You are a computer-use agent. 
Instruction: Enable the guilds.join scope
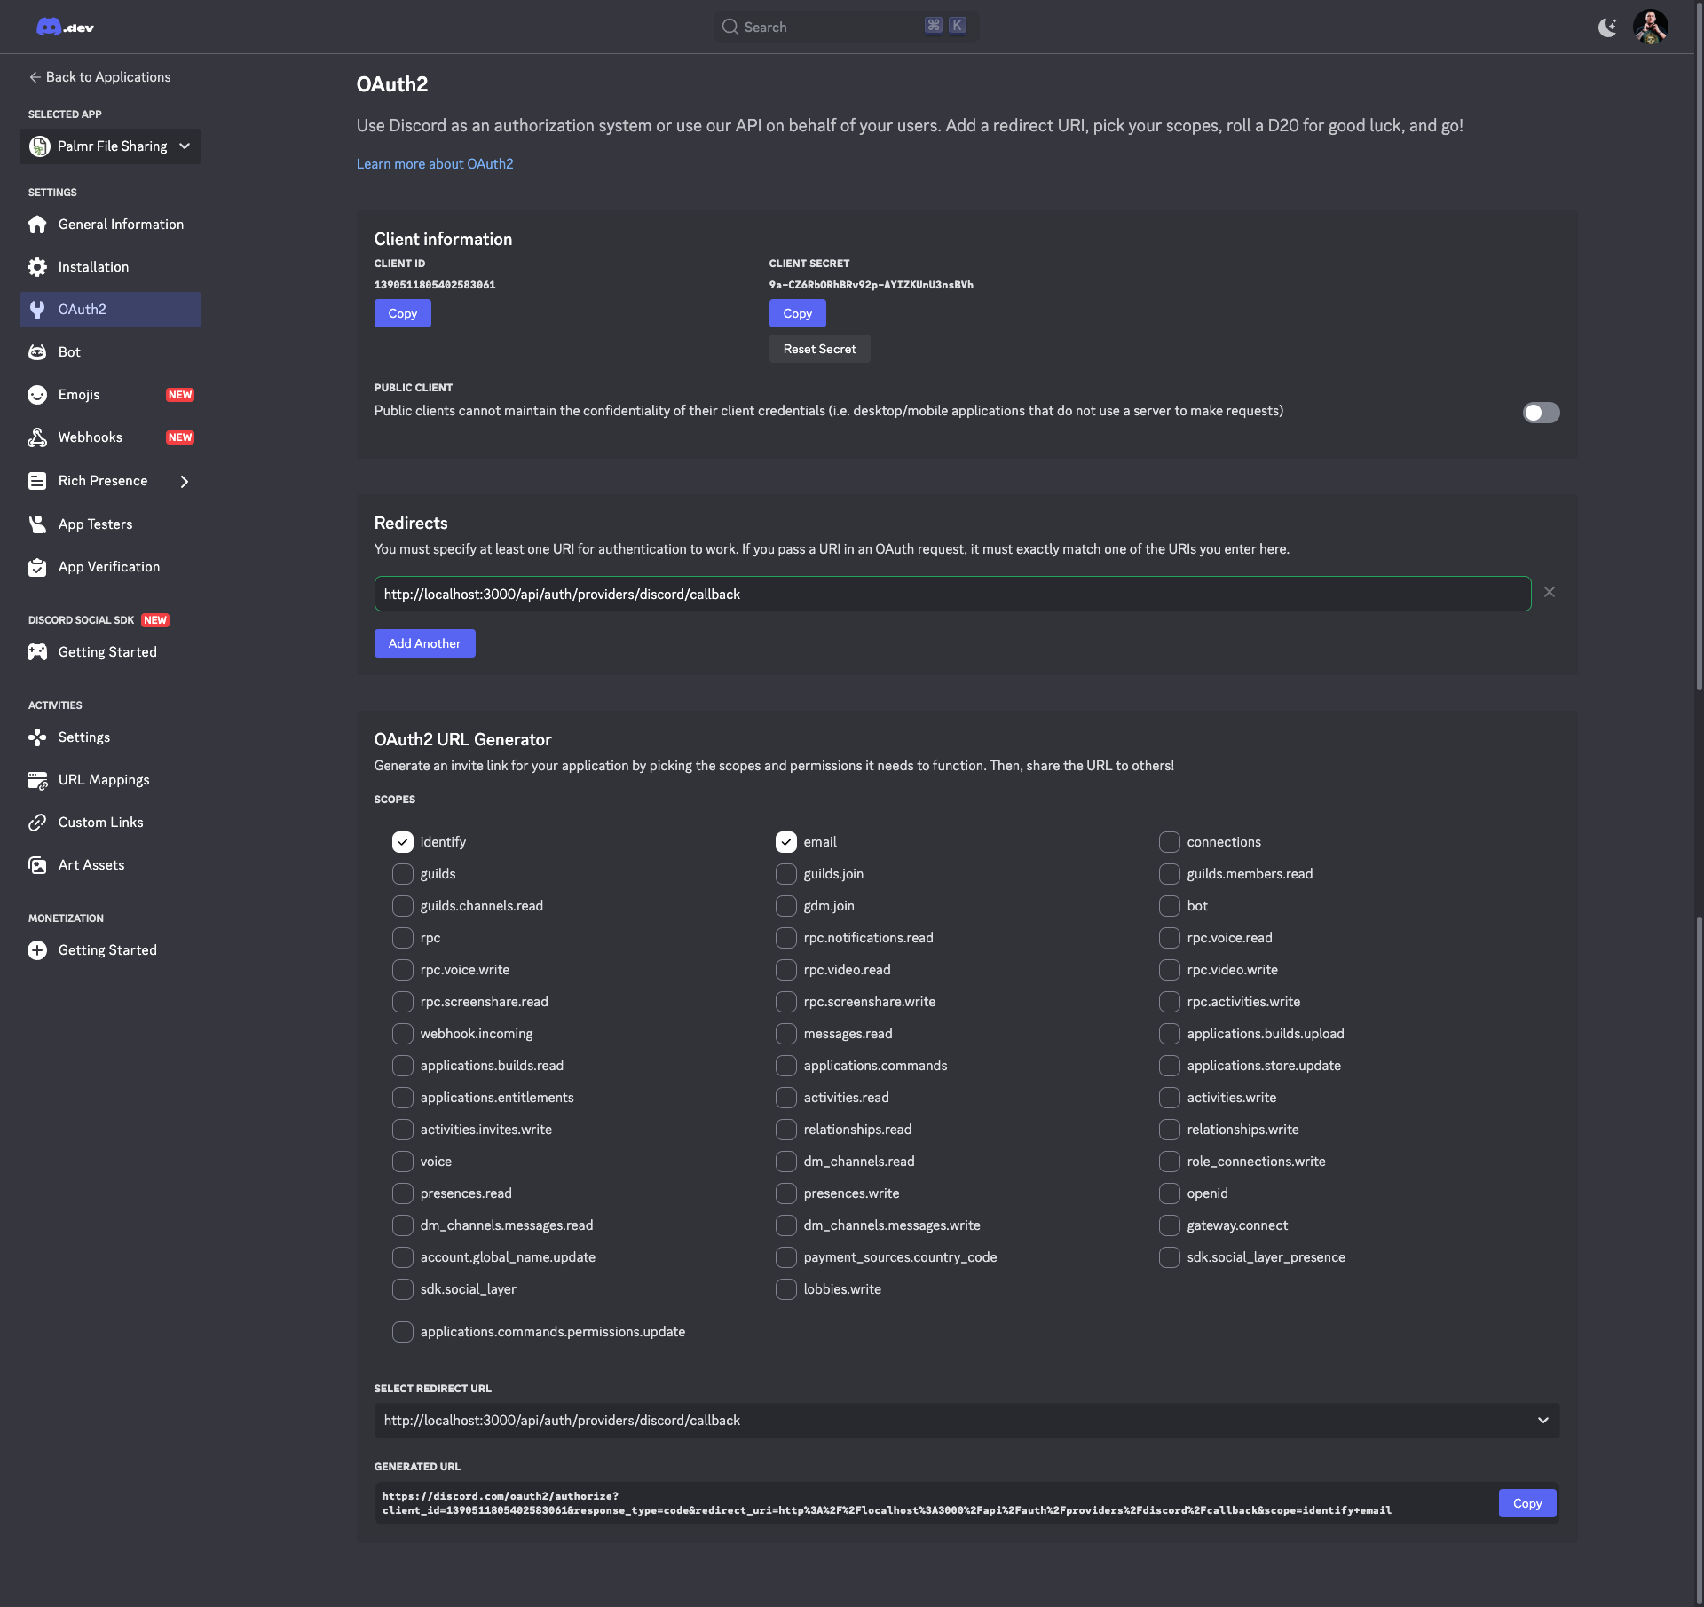click(x=786, y=874)
